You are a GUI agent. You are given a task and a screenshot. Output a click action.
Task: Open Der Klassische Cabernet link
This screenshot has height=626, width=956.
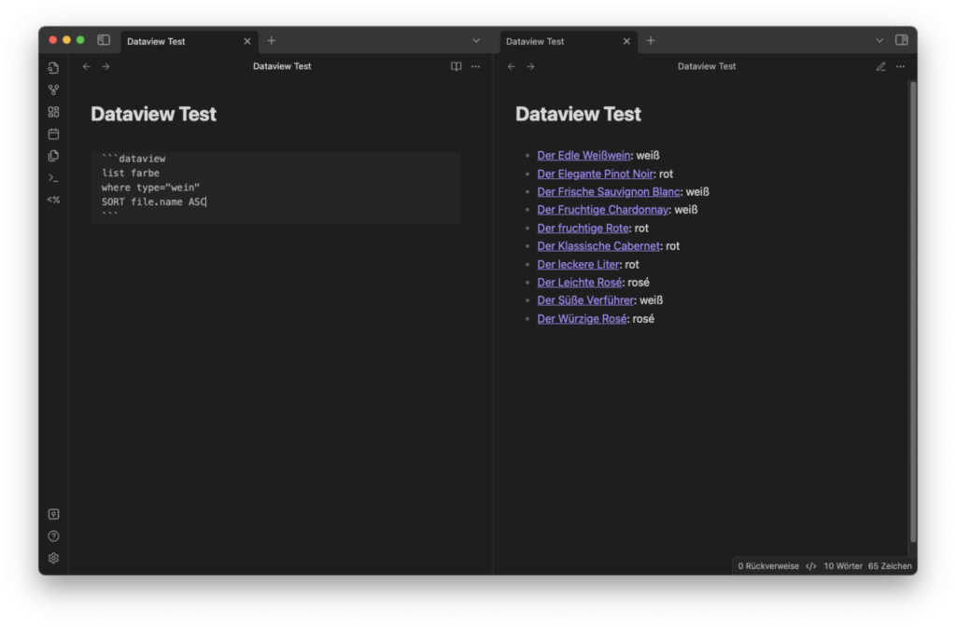pyautogui.click(x=598, y=246)
